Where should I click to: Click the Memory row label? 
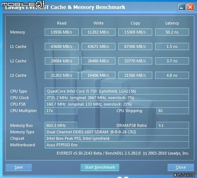point(18,32)
